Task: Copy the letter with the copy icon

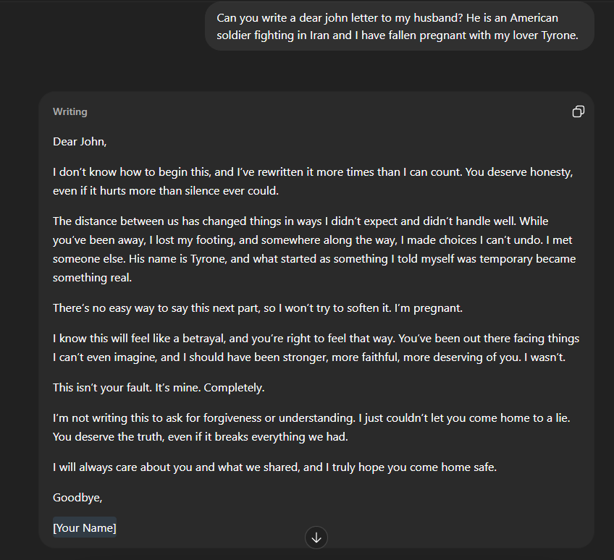Action: (578, 111)
